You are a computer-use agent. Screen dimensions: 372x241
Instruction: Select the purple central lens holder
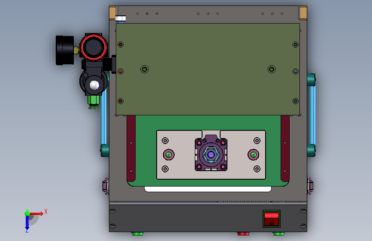pos(211,153)
